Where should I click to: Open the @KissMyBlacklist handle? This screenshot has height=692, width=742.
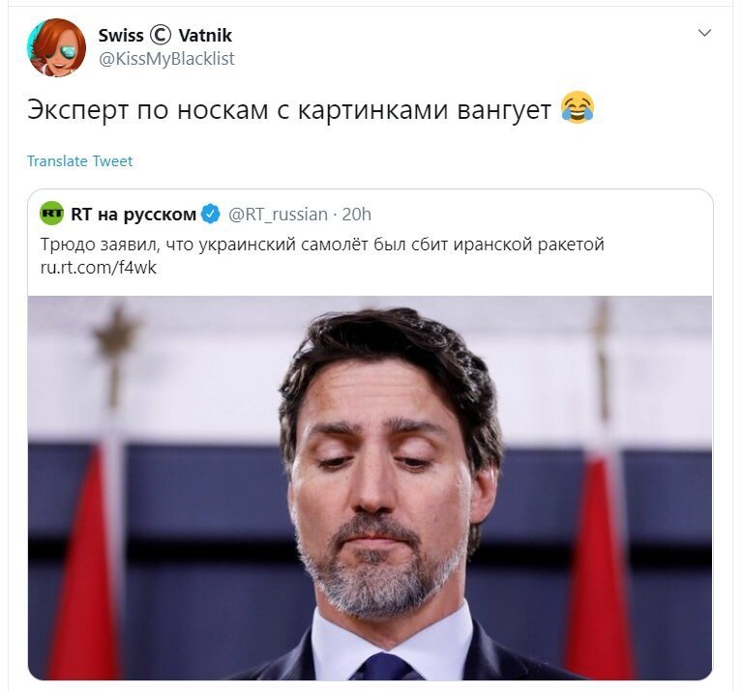(x=166, y=59)
